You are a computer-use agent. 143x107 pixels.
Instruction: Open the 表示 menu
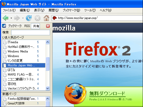coord(39,10)
